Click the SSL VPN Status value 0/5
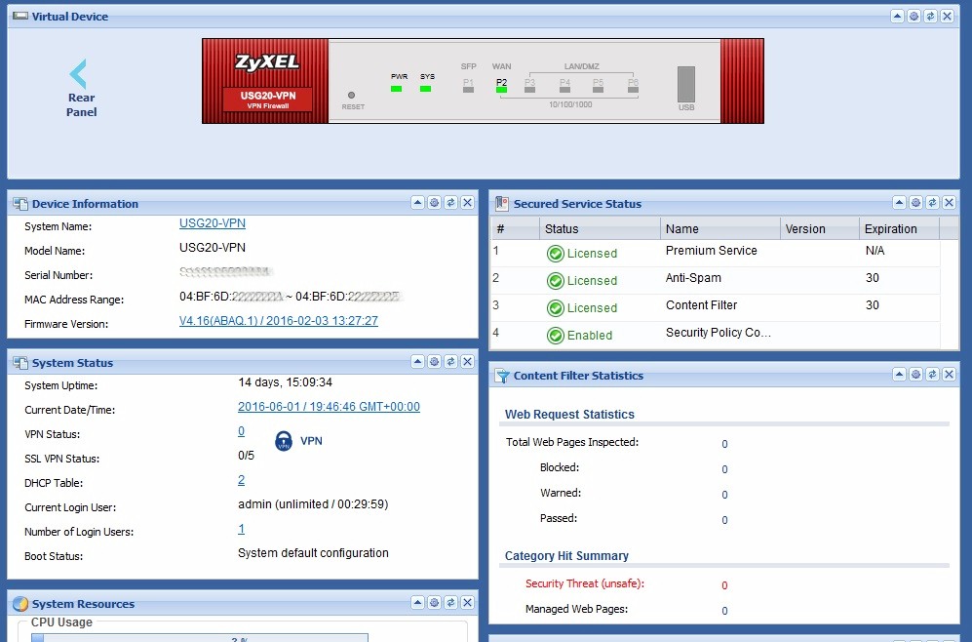972x642 pixels. [246, 456]
